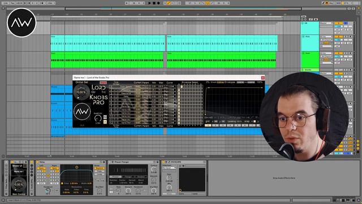The image size is (362, 204).
Task: Fold the Kick track header
Action: 303,36
